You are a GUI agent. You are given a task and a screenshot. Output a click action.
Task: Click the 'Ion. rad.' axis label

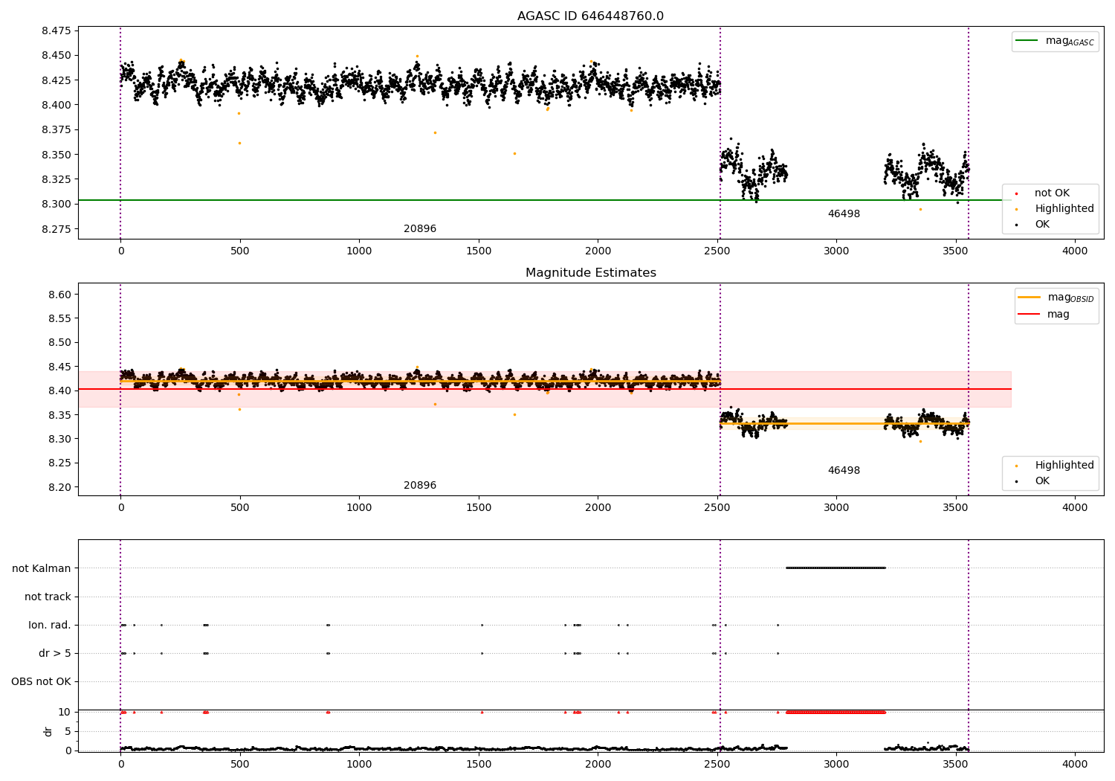(x=50, y=625)
